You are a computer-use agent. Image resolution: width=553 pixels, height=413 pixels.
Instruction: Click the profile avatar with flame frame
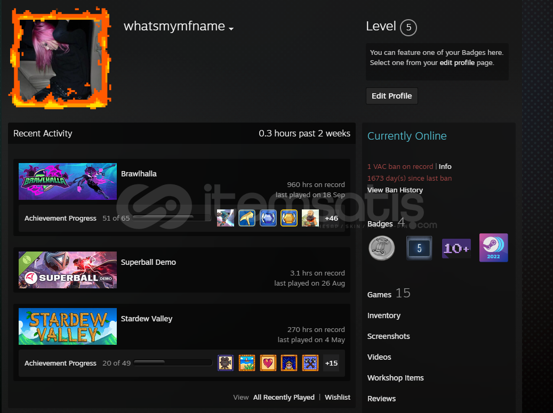60,58
